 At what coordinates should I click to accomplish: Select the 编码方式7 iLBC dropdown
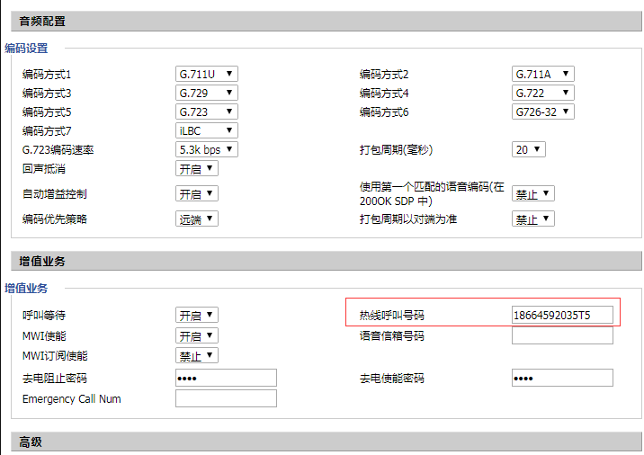tap(206, 130)
